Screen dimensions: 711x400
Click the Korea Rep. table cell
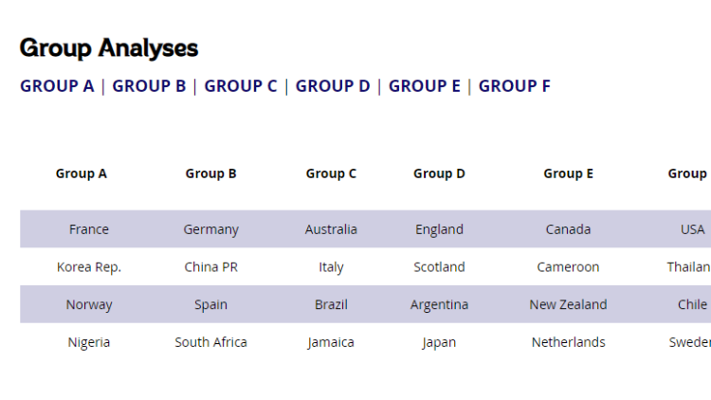(89, 267)
